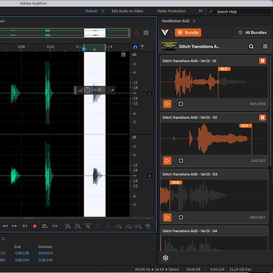This screenshot has height=273, width=273.
Task: Click the 21,24 GB free status text
Action: (x=240, y=269)
